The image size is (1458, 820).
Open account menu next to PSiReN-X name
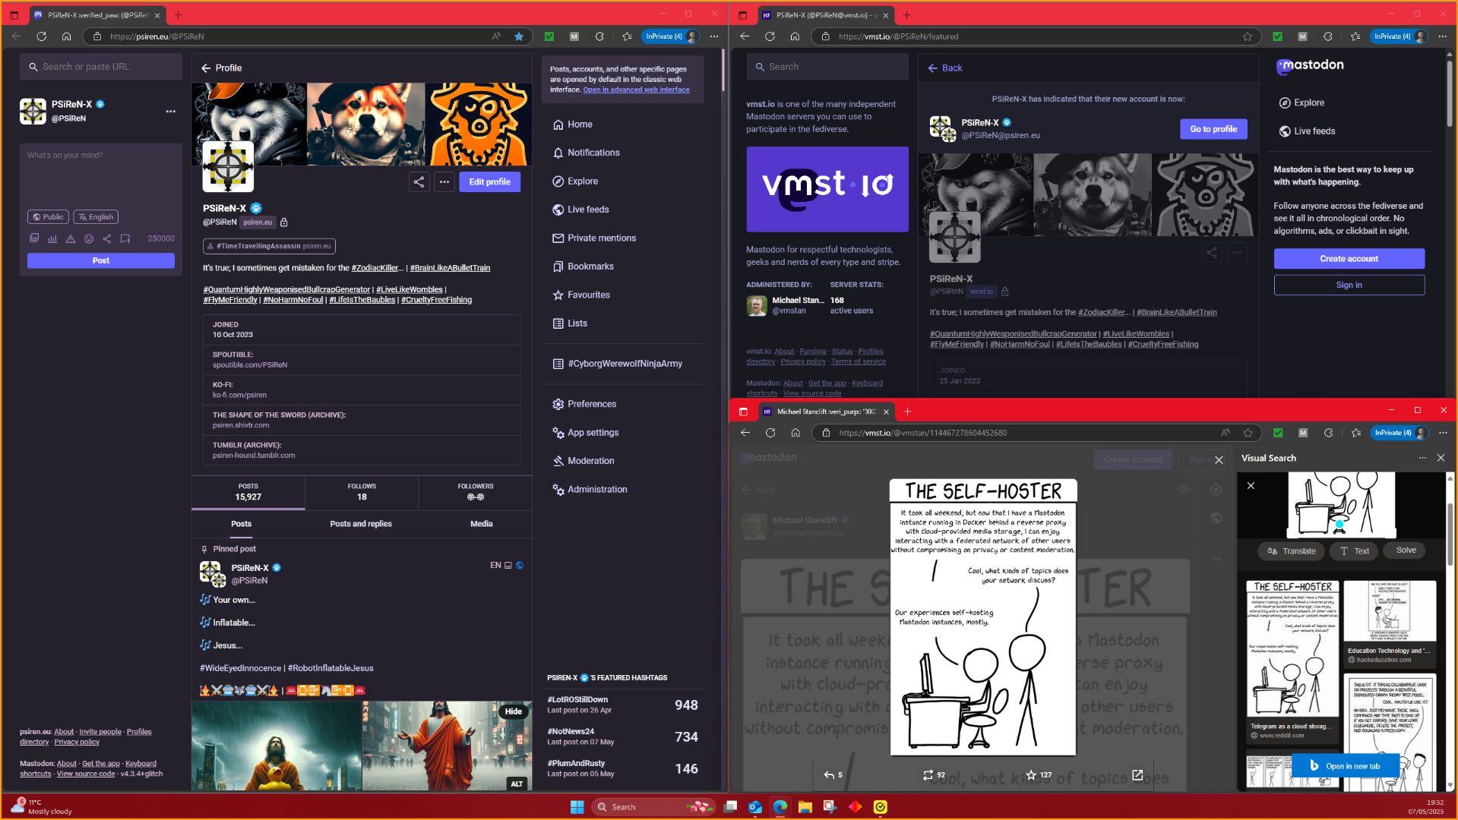pyautogui.click(x=170, y=112)
